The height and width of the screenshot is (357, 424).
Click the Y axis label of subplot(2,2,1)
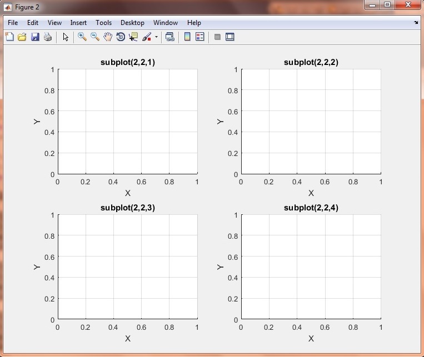click(37, 122)
